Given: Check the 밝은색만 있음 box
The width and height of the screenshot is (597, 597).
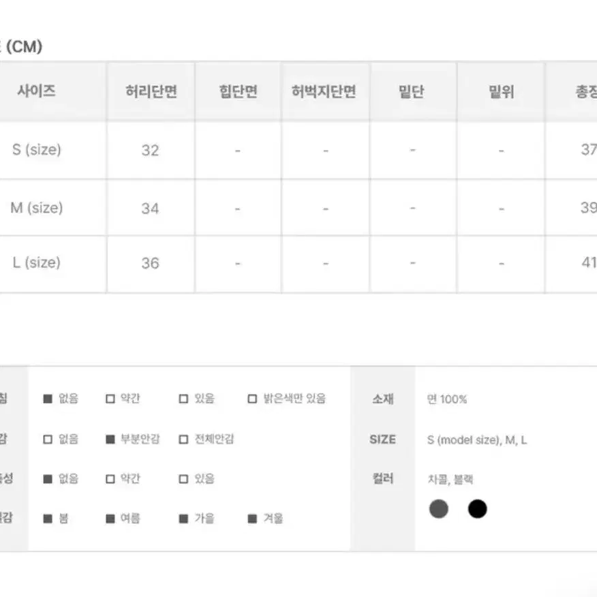Looking at the screenshot, I should [x=252, y=399].
